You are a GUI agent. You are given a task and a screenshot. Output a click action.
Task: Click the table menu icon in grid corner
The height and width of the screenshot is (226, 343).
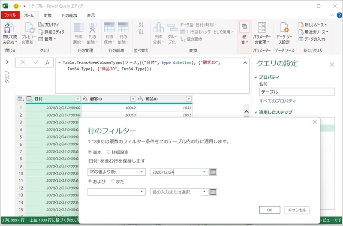[x=21, y=99]
